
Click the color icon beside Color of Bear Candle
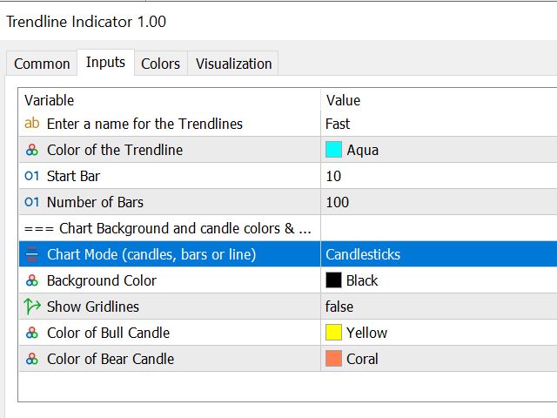click(x=32, y=359)
